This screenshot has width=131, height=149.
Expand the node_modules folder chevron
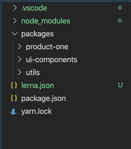pyautogui.click(x=15, y=21)
